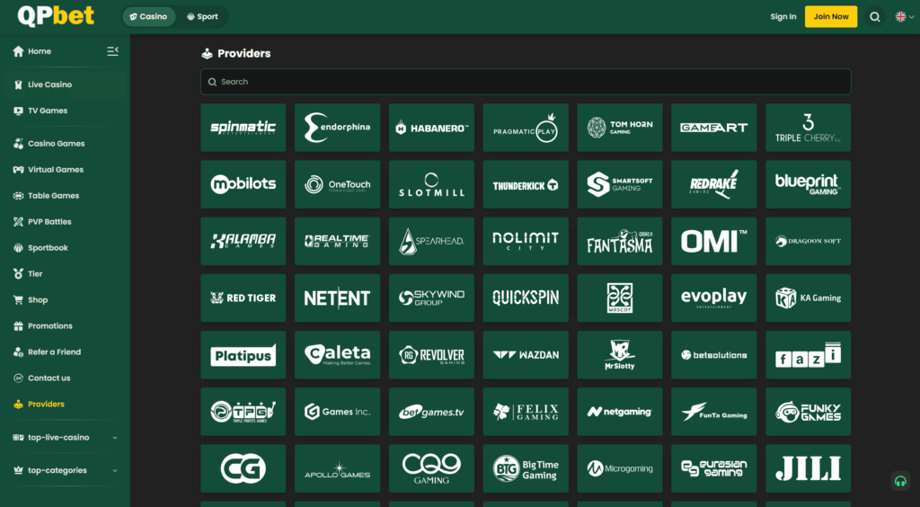Select the Realtime Gaming tile
The image size is (920, 507).
(x=338, y=241)
